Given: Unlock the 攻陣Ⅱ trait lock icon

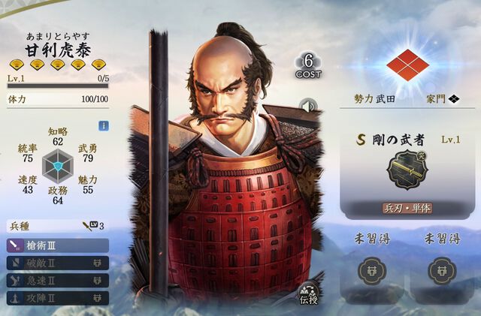Looking at the screenshot, I should 98,298.
